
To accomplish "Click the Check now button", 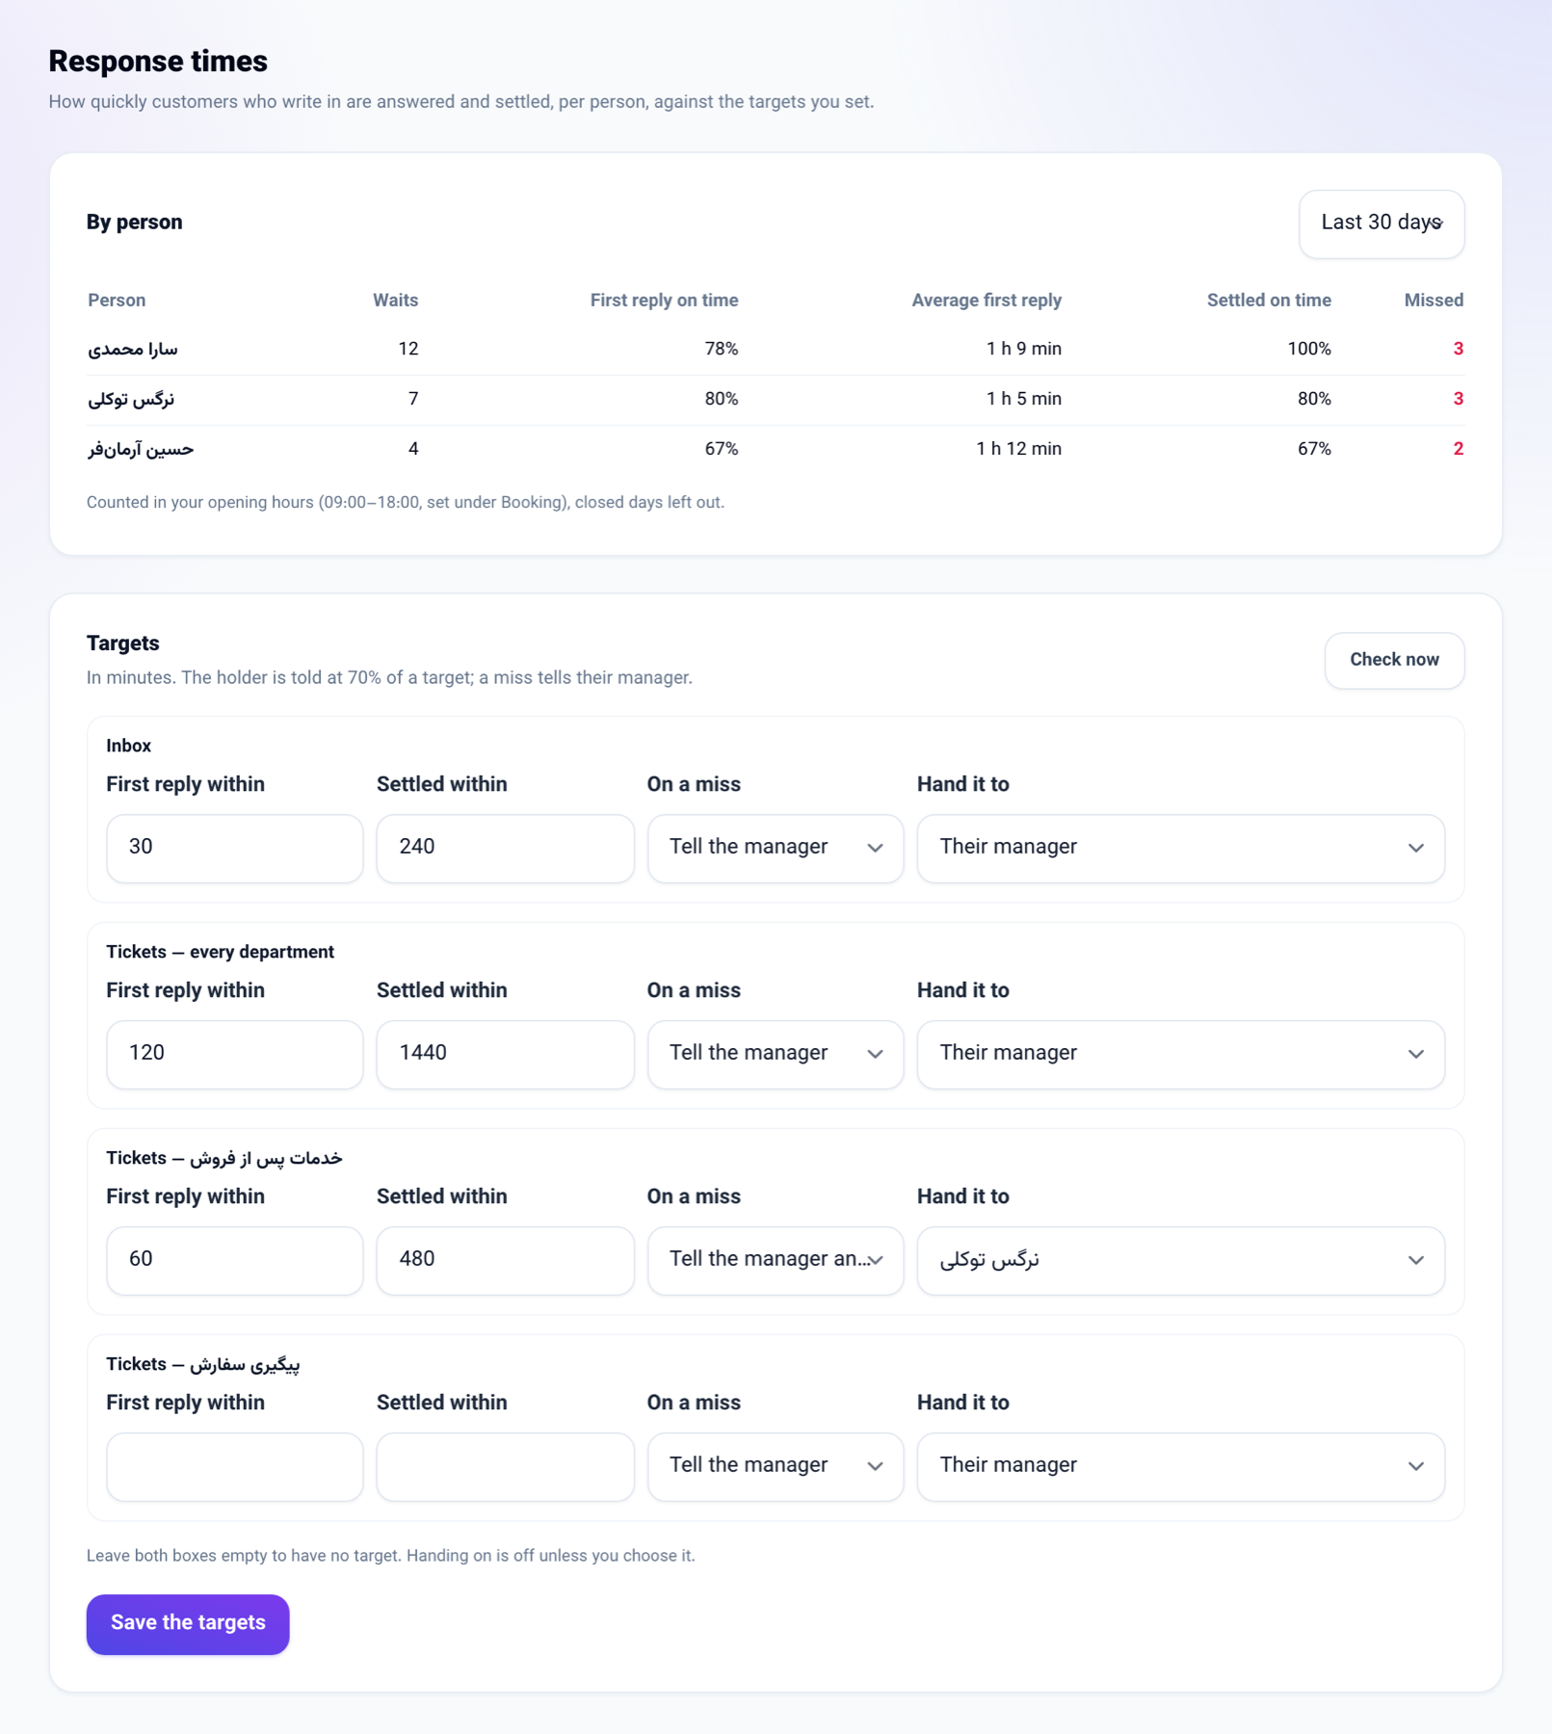I will pyautogui.click(x=1394, y=660).
